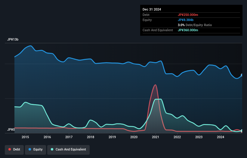Viewport: 247px width, 158px height.
Task: Click Cash And Equivalent label in tooltip
Action: [x=158, y=30]
